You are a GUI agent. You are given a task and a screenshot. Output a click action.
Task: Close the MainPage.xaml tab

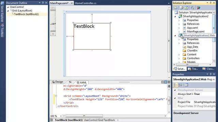tap(72, 3)
